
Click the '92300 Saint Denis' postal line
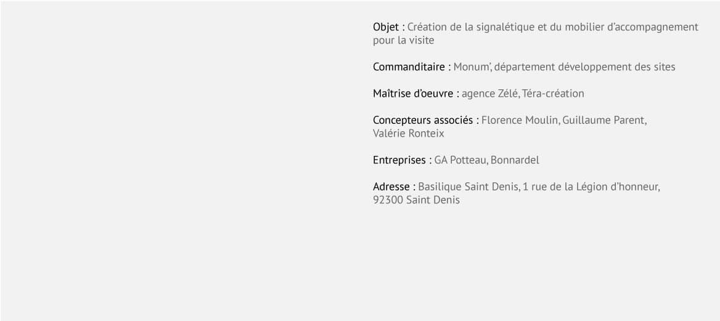416,200
